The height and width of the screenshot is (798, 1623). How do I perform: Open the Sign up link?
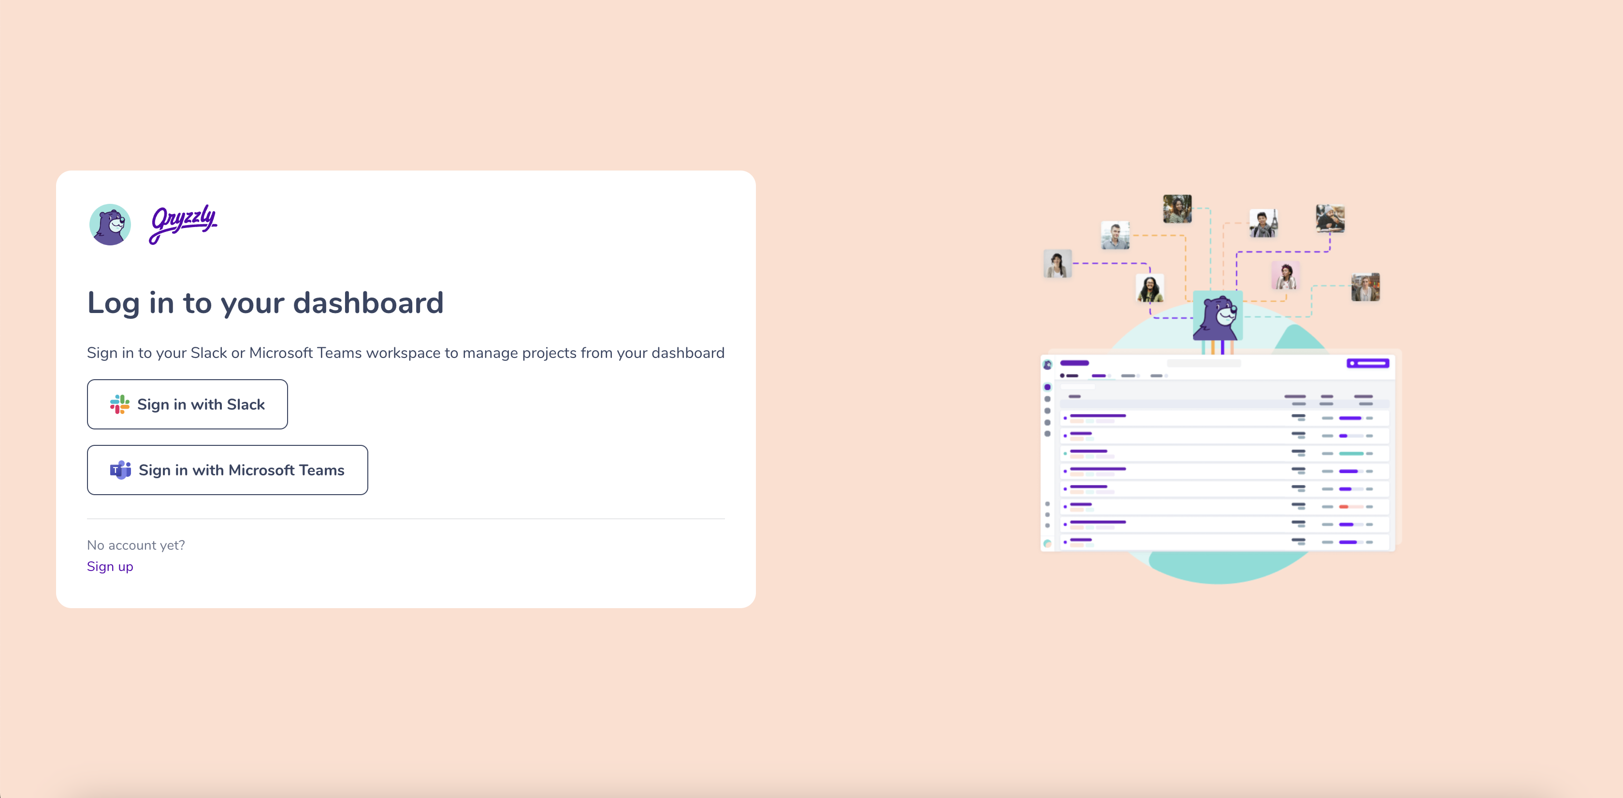coord(110,566)
